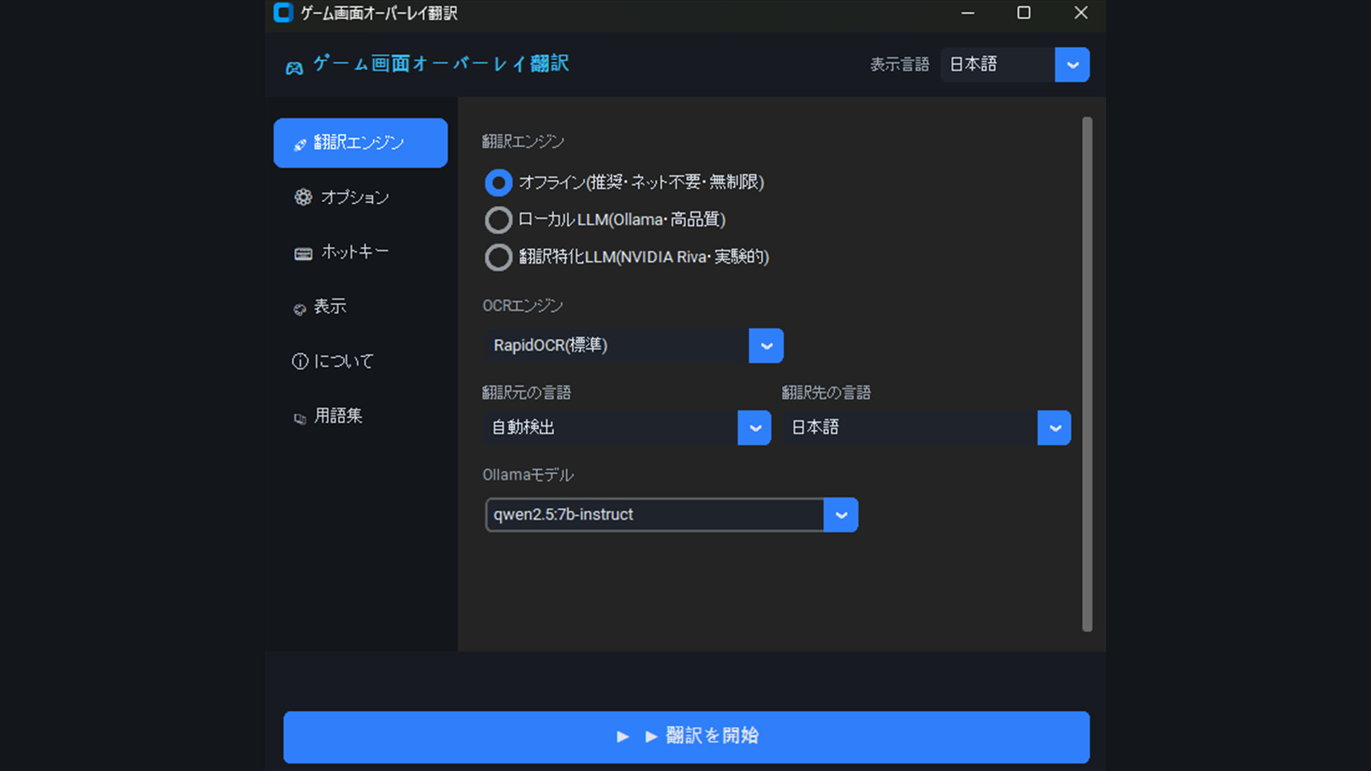Open the 表示言語 dropdown arrow
Image resolution: width=1371 pixels, height=771 pixels.
pos(1072,65)
